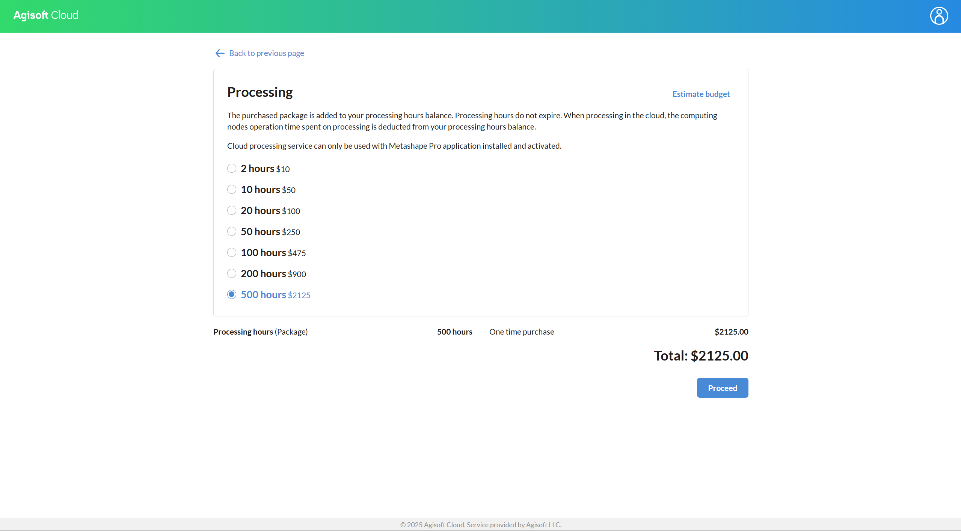Click the 50 hours $250 label
961x531 pixels.
(270, 232)
